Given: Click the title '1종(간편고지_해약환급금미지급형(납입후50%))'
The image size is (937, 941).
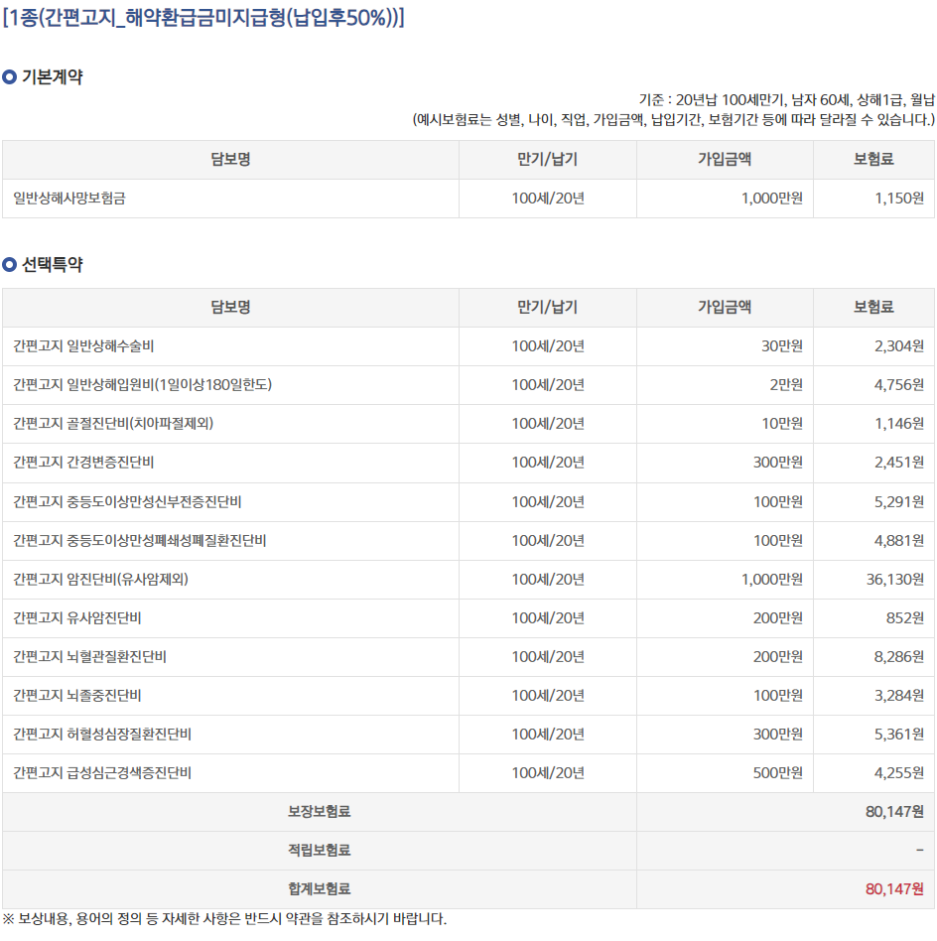Looking at the screenshot, I should pyautogui.click(x=203, y=18).
